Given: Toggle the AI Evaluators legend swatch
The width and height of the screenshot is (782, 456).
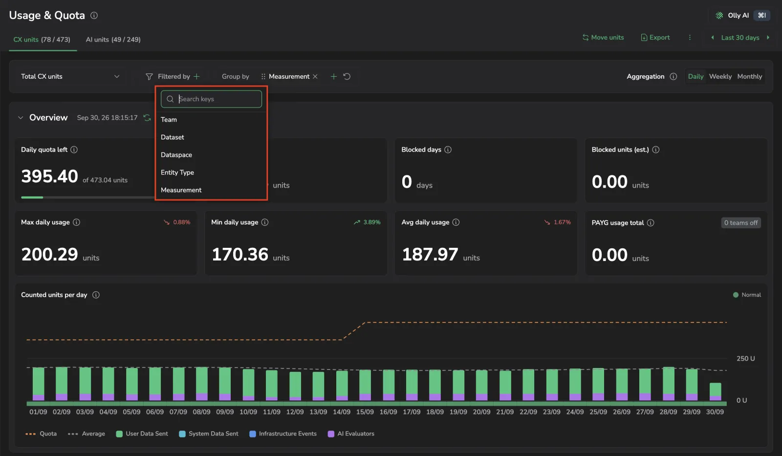Looking at the screenshot, I should (331, 434).
